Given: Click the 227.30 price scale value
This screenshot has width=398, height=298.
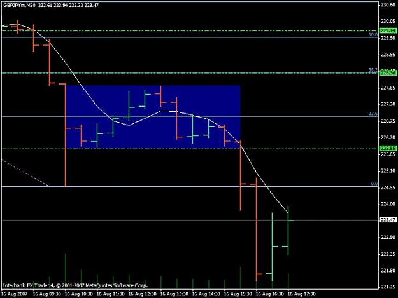Looking at the screenshot, I should [x=388, y=104].
